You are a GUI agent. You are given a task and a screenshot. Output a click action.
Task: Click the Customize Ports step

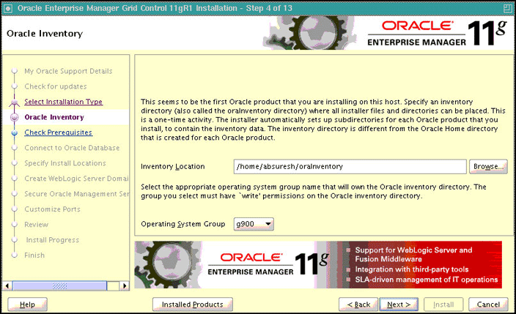52,209
